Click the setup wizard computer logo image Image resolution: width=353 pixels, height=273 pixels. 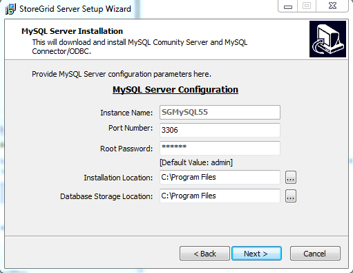click(327, 39)
